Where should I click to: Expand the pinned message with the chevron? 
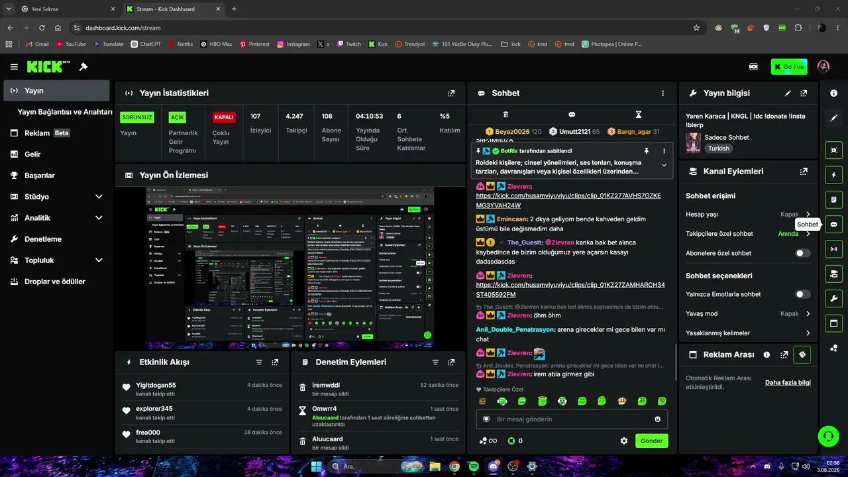tap(664, 166)
